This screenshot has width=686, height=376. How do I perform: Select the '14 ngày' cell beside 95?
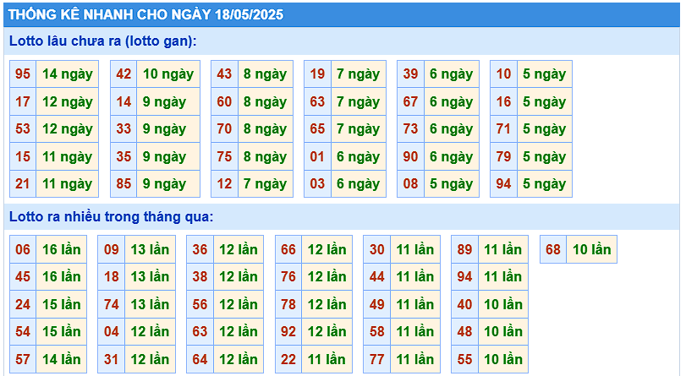click(68, 74)
